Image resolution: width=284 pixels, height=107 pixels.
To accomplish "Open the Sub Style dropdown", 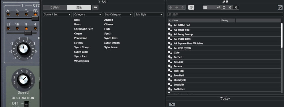I will point(149,15).
